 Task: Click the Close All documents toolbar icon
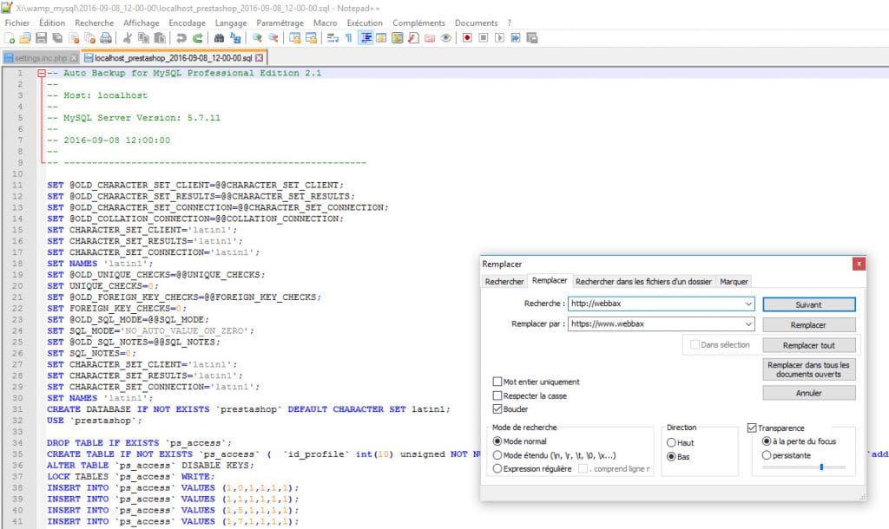pyautogui.click(x=89, y=38)
